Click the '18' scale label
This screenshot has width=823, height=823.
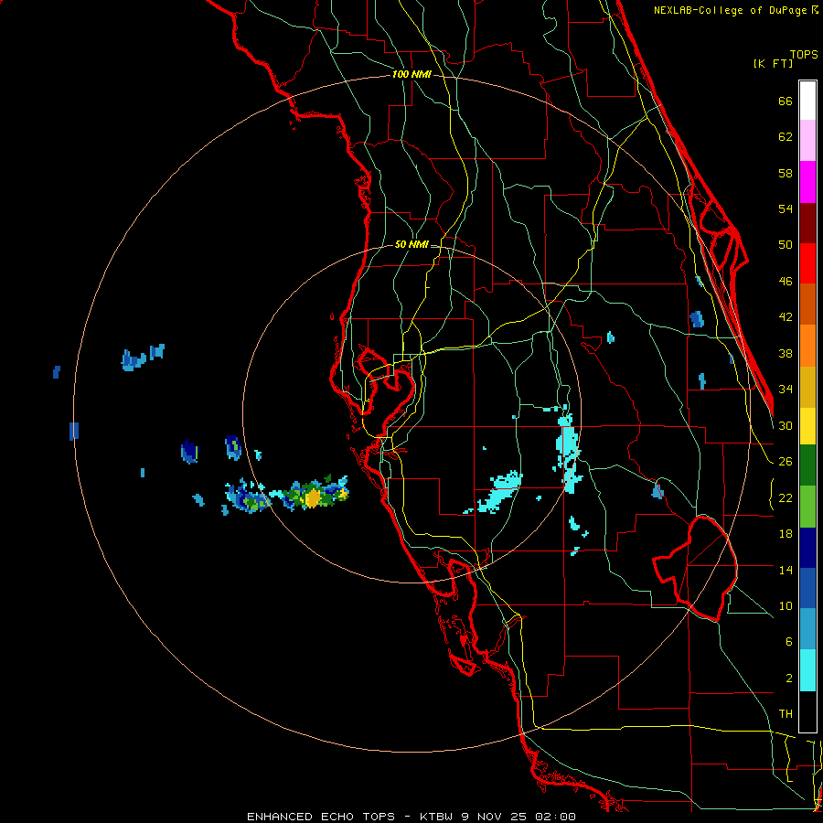click(786, 534)
